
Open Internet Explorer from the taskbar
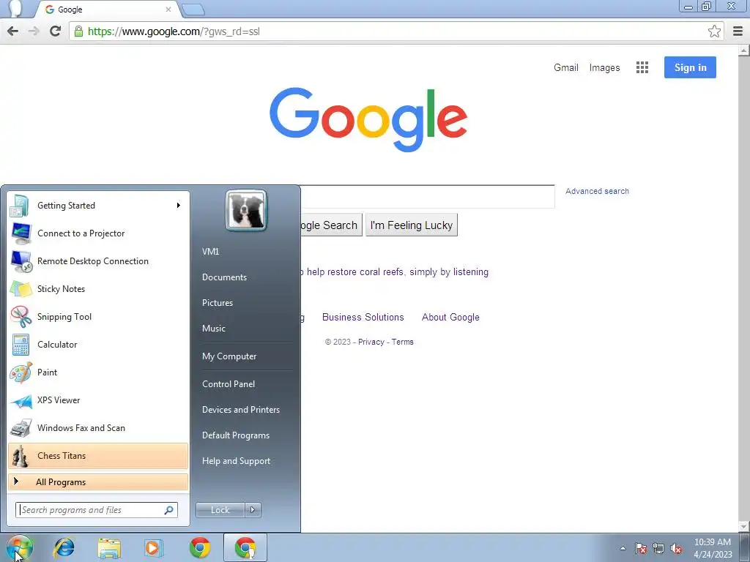(x=64, y=547)
